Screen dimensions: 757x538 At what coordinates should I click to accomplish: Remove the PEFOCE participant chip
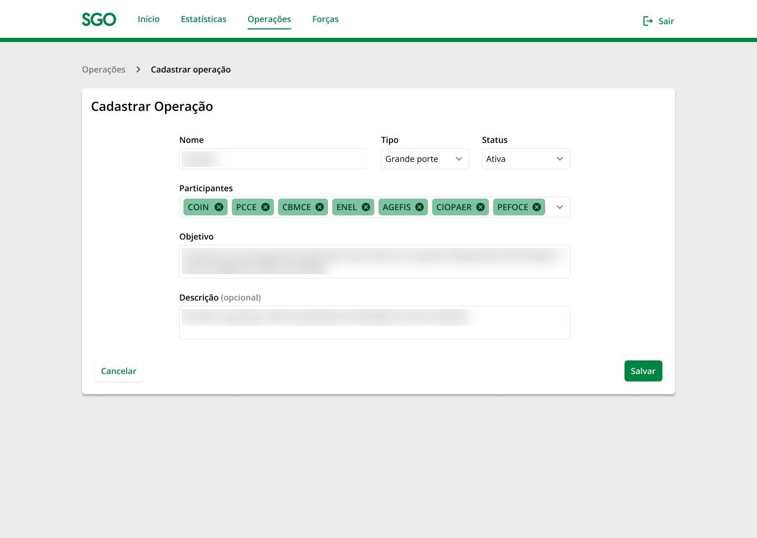coord(537,207)
